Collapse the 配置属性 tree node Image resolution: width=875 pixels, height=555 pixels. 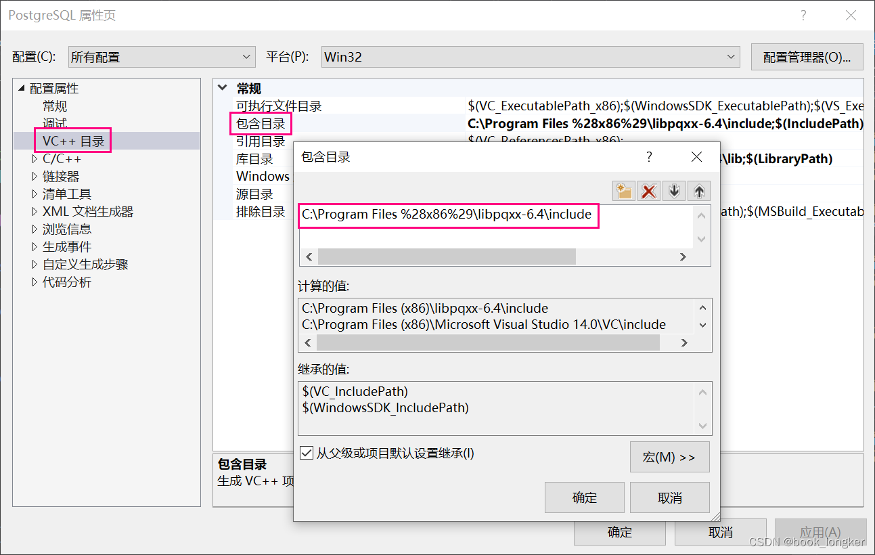(21, 88)
